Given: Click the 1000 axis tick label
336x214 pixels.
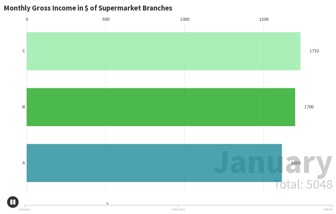Looking at the screenshot, I should click(x=185, y=19).
